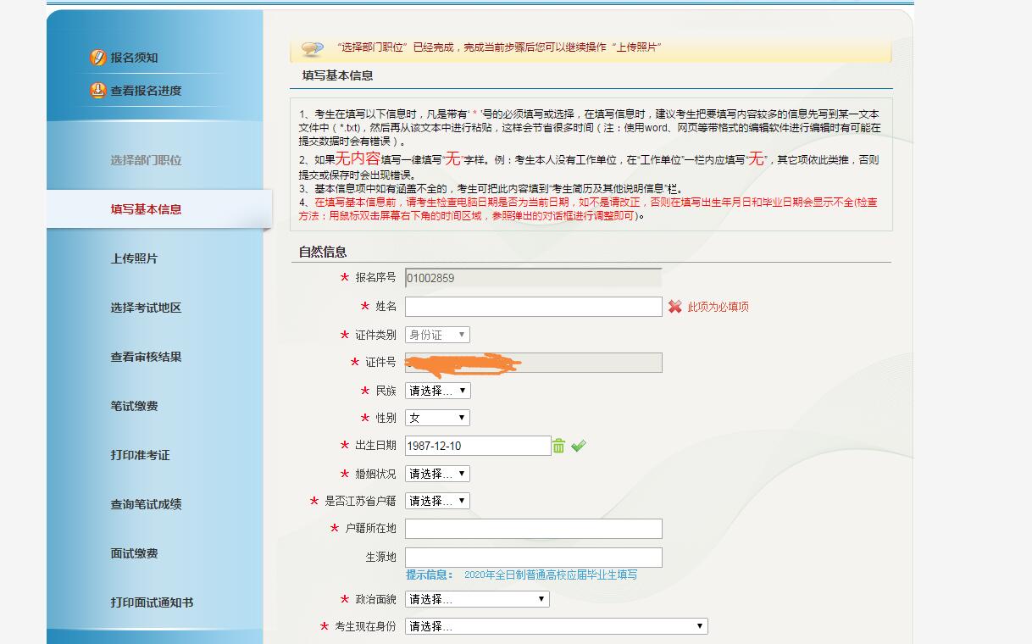This screenshot has height=644, width=1032.
Task: Open 打印面试通知书 in sidebar
Action: (x=152, y=602)
